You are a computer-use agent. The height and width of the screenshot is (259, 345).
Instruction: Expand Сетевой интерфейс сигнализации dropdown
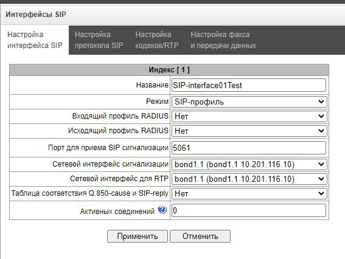pos(249,164)
